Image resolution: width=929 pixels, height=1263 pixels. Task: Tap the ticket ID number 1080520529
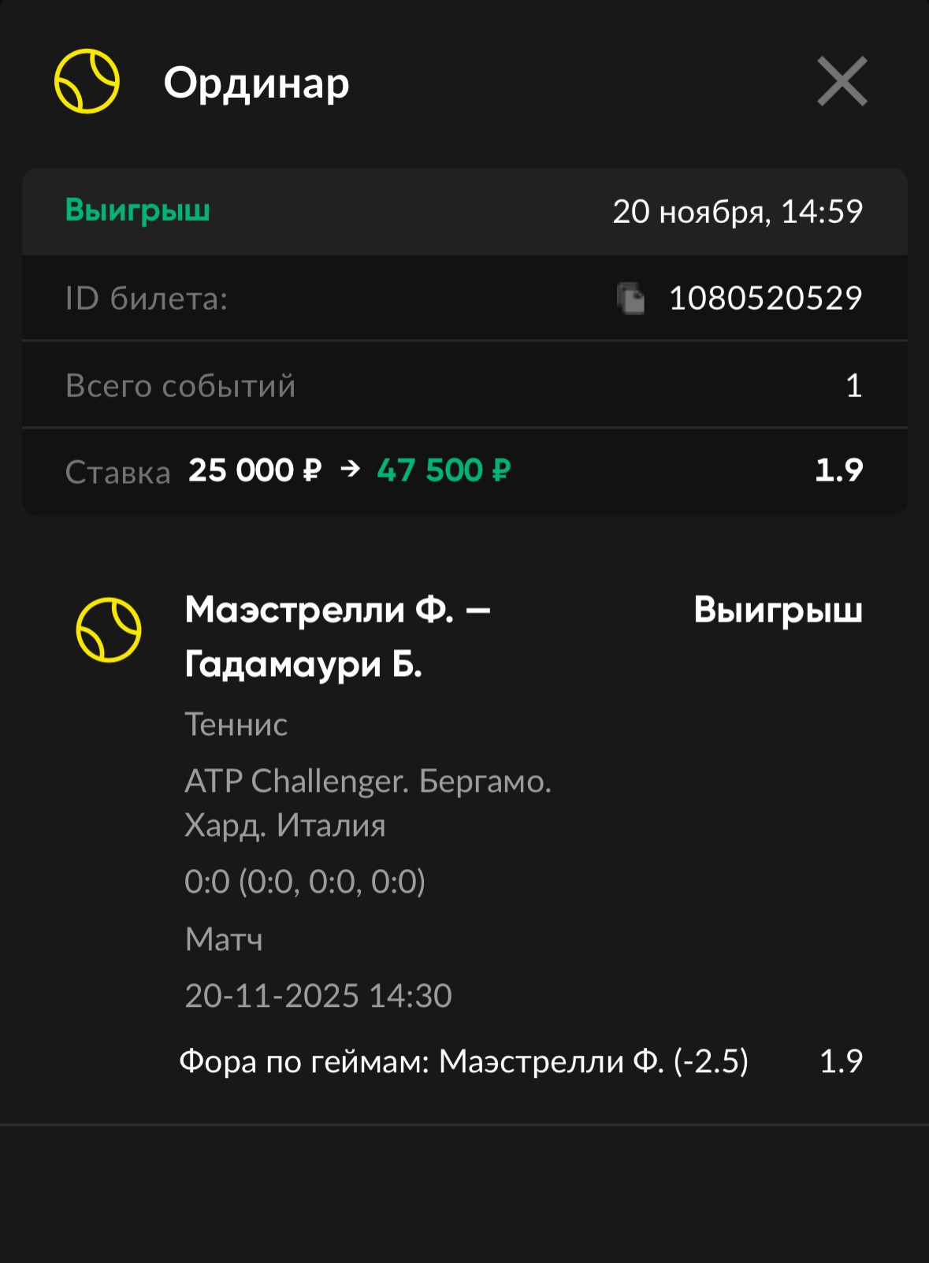(765, 299)
